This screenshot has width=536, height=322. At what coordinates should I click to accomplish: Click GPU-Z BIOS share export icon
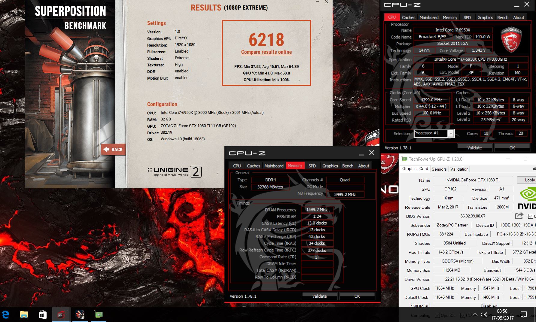tap(519, 216)
